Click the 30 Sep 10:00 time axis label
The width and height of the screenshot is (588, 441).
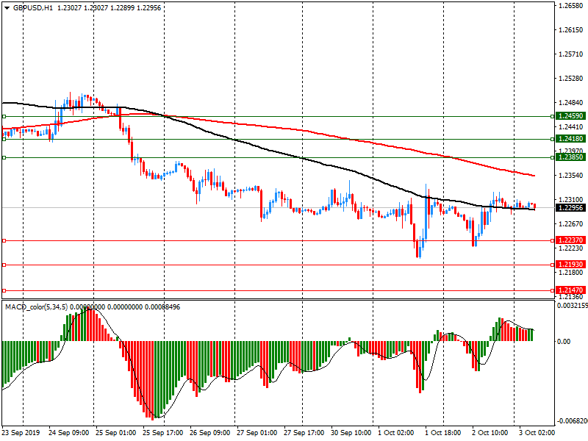[351, 433]
